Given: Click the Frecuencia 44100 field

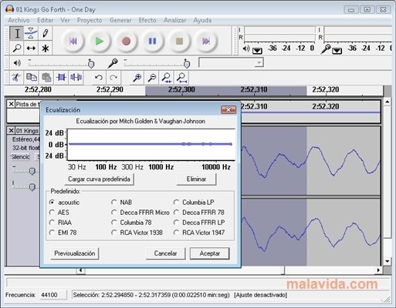Looking at the screenshot, I should (52, 295).
